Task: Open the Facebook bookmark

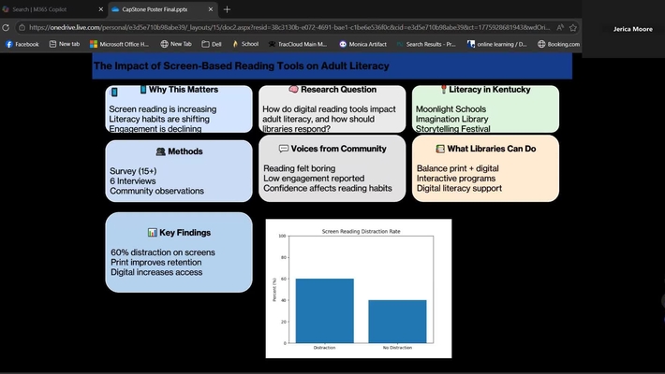Action: pyautogui.click(x=22, y=44)
